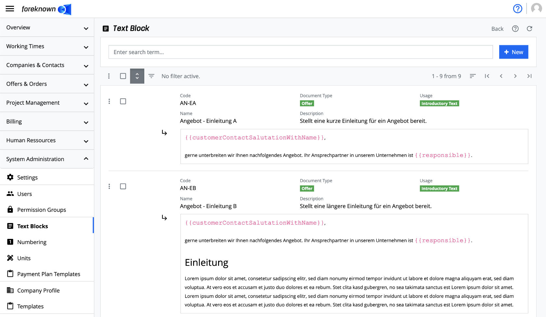Check the AN-EB row checkbox
Image resolution: width=546 pixels, height=317 pixels.
[x=123, y=186]
